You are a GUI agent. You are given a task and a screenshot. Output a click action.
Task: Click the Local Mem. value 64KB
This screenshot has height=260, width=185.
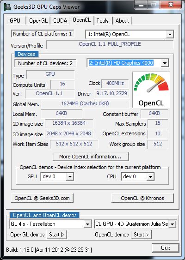(x=61, y=114)
